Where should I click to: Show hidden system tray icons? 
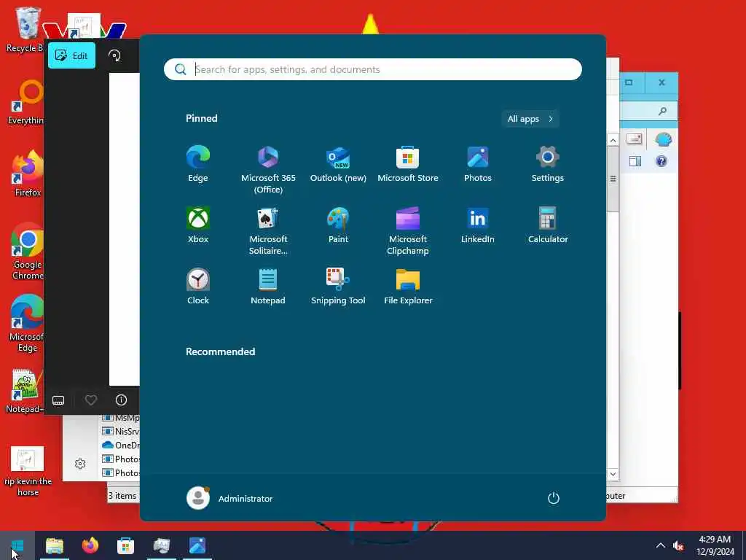(660, 545)
